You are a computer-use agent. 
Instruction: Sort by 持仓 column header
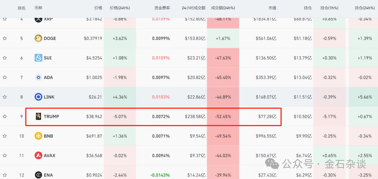tap(308, 8)
